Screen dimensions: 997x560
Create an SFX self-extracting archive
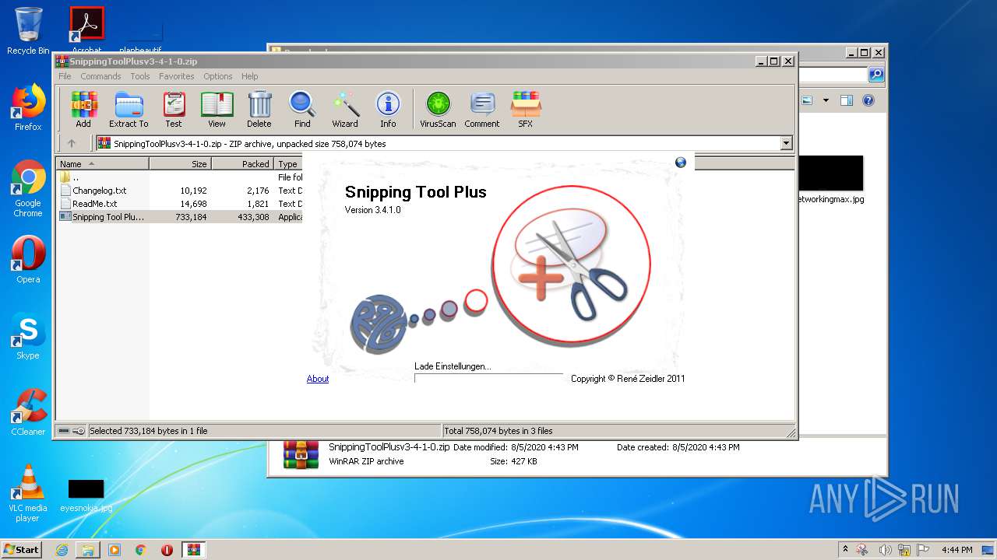click(526, 109)
